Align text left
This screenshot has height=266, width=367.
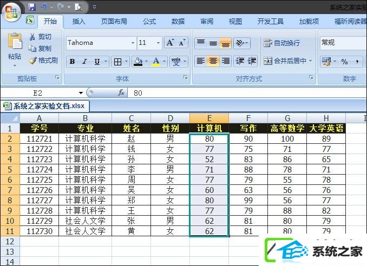click(201, 61)
